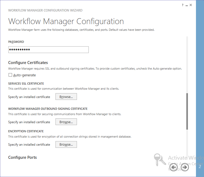204x177 pixels.
Task: Browse for the outbound signing certificate
Action: click(66, 122)
